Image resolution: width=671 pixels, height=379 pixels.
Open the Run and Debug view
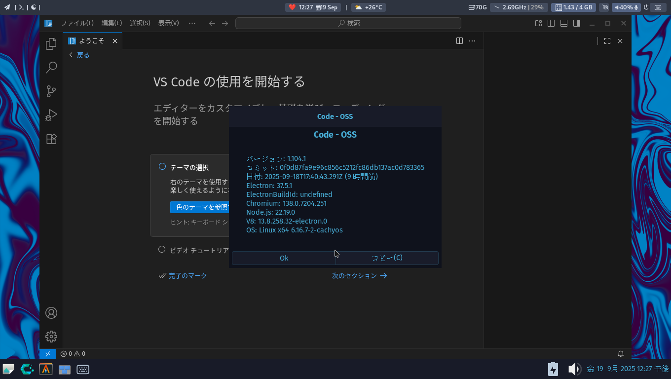[51, 115]
